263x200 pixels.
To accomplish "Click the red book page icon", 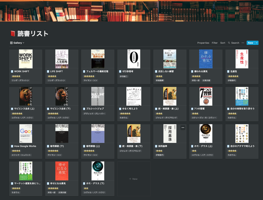I will tap(13, 34).
